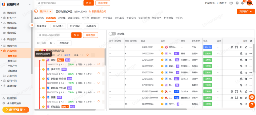The height and width of the screenshot is (115, 256).
Task: Open the 智橙PLM app switcher dropdown
Action: pyautogui.click(x=30, y=4)
